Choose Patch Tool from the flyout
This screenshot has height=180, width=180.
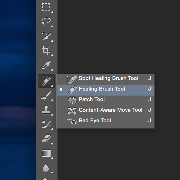point(92,99)
